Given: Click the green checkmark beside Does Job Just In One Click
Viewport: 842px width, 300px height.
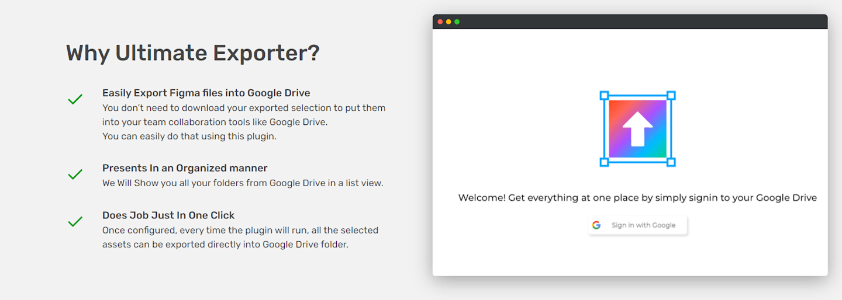Looking at the screenshot, I should click(x=75, y=222).
